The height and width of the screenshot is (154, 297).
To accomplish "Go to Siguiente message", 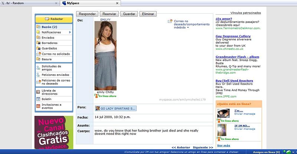I will (203, 147).
